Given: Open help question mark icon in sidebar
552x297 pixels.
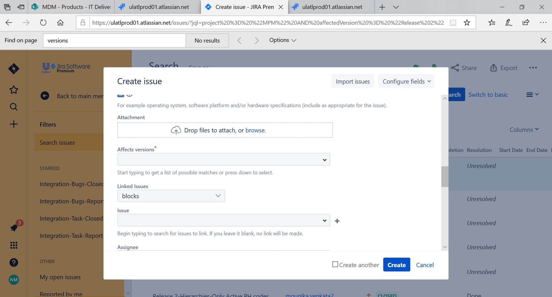Looking at the screenshot, I should coord(14,262).
